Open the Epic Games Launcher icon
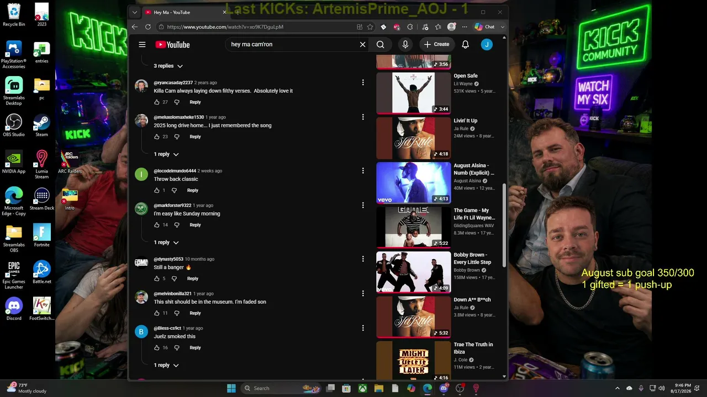Screen dimensions: 707x397 click(x=14, y=275)
